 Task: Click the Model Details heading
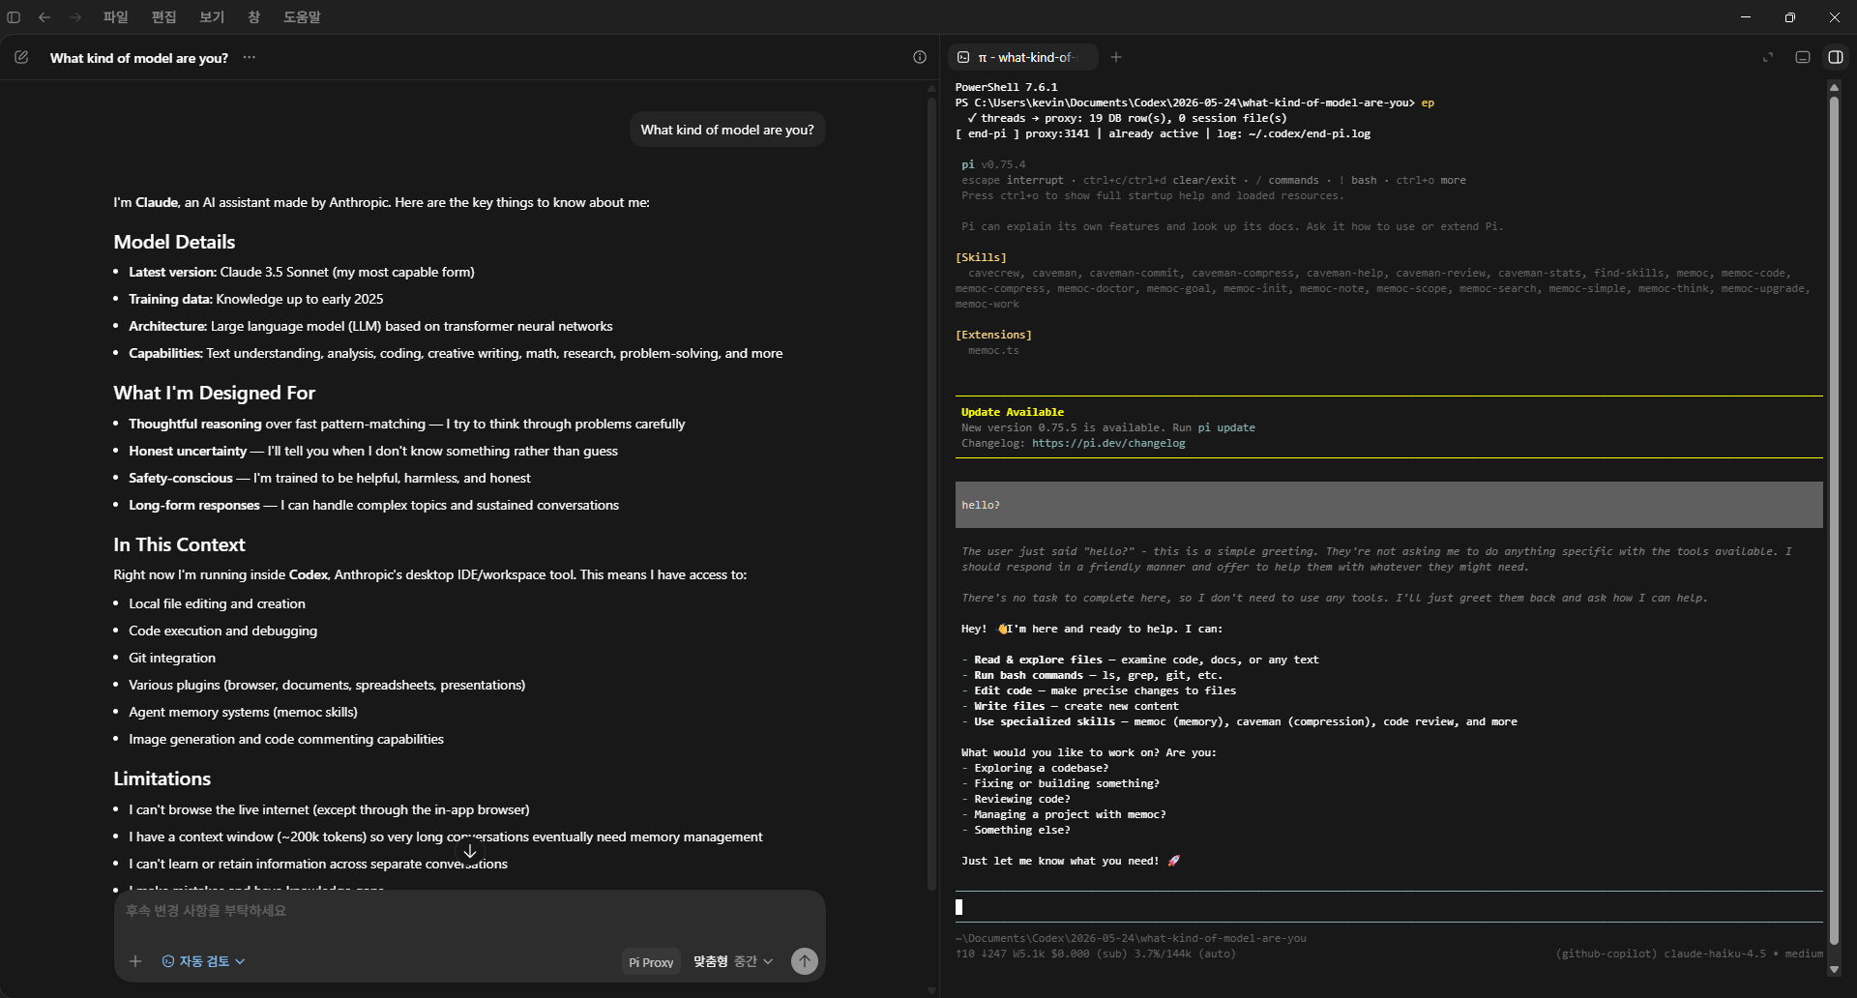point(174,242)
